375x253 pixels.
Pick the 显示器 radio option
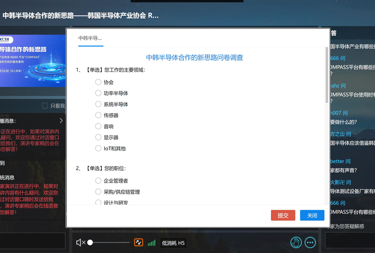(x=98, y=137)
